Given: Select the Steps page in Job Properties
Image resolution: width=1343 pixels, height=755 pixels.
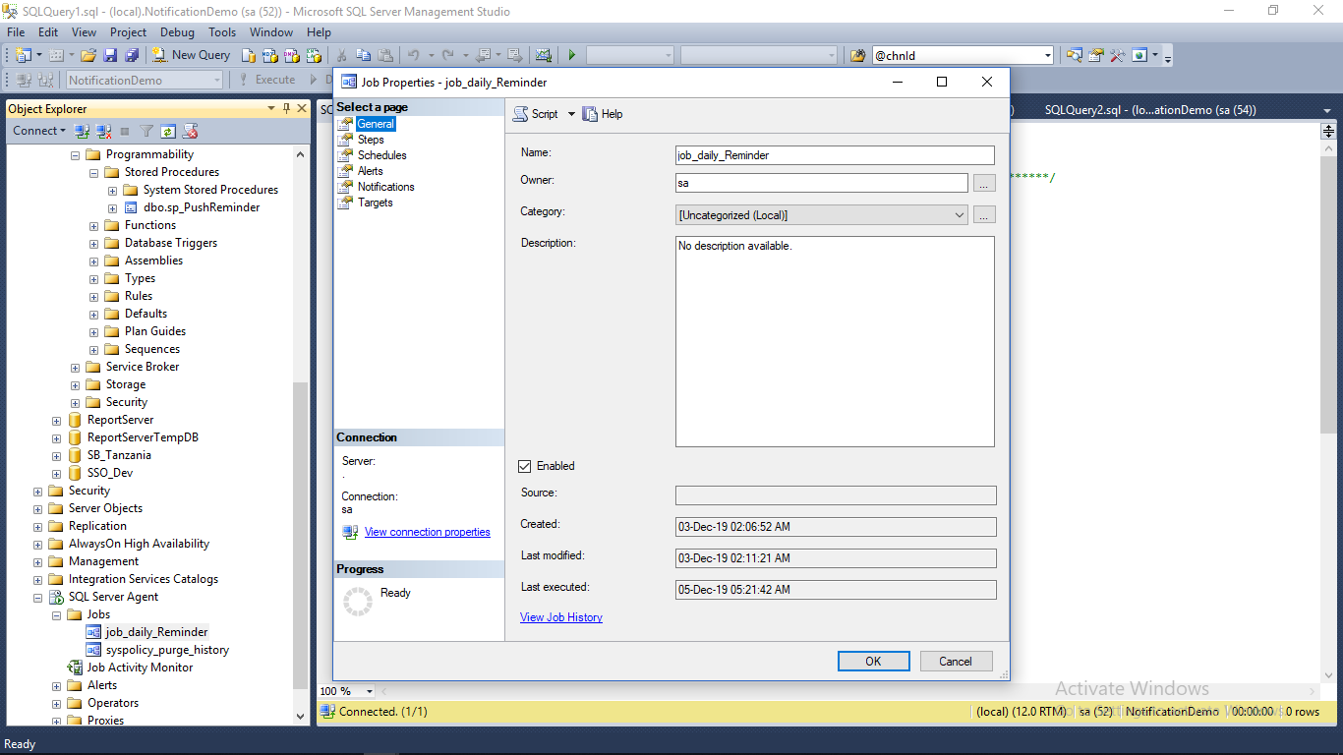Looking at the screenshot, I should pyautogui.click(x=371, y=140).
